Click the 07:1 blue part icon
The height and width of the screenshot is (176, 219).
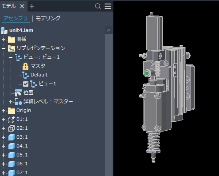coord(12,173)
